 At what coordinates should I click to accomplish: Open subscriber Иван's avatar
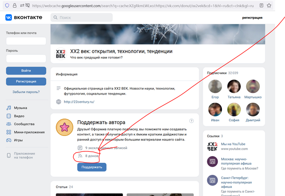pos(215,110)
